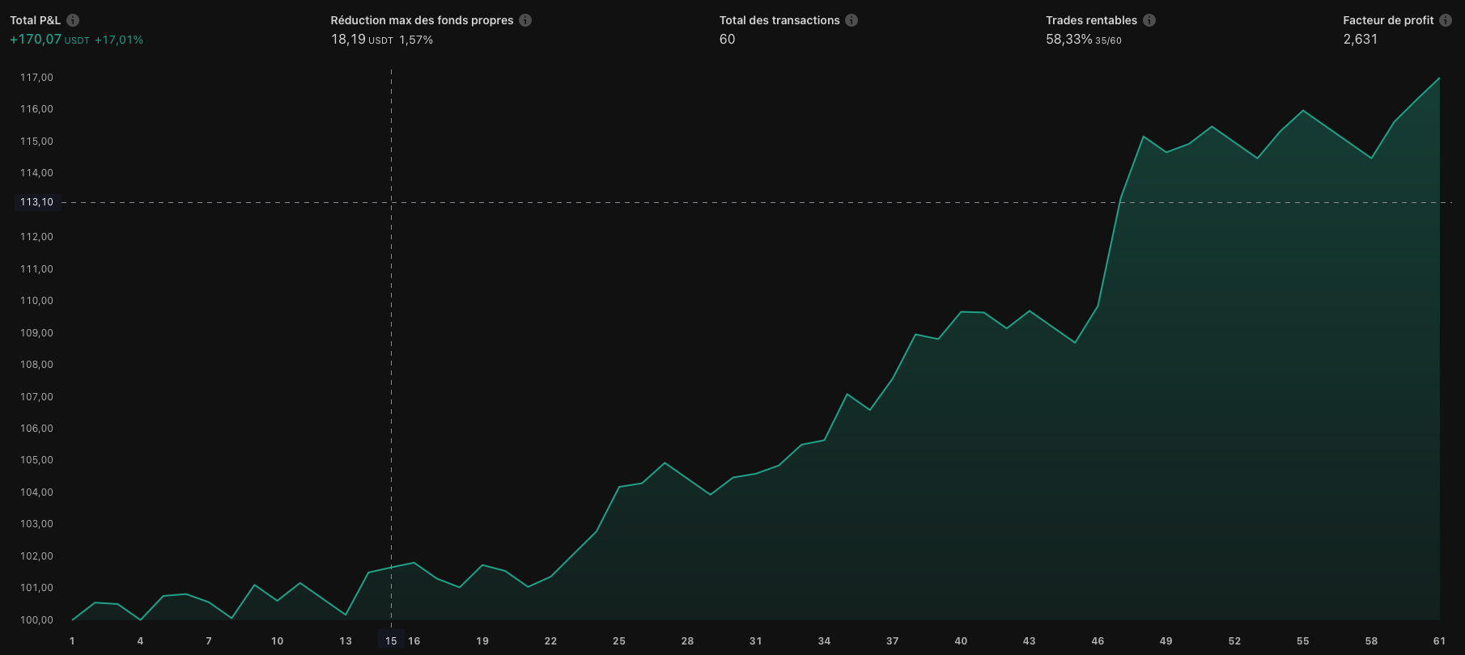Click the 2,631 profit factor value
This screenshot has width=1465, height=655.
[x=1360, y=40]
